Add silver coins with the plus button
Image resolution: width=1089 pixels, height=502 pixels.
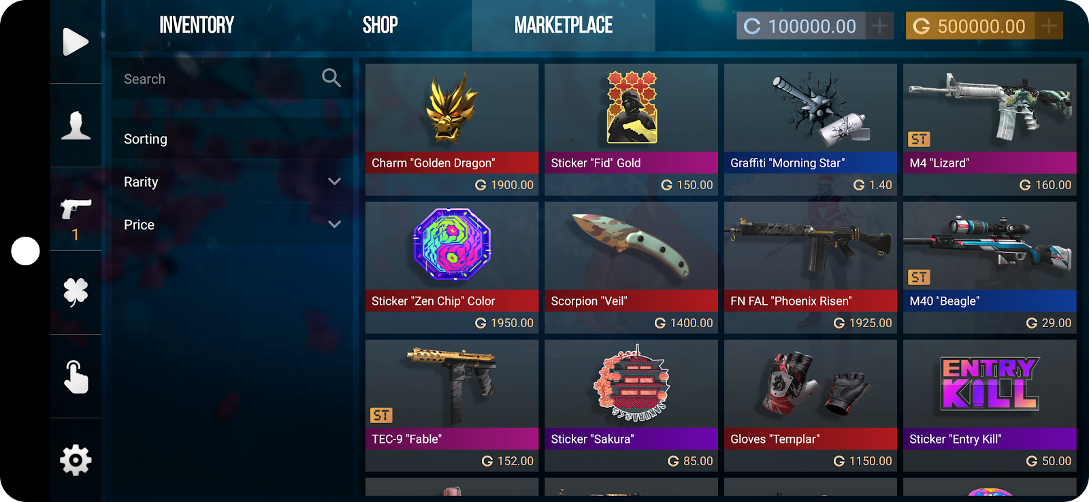coord(879,26)
